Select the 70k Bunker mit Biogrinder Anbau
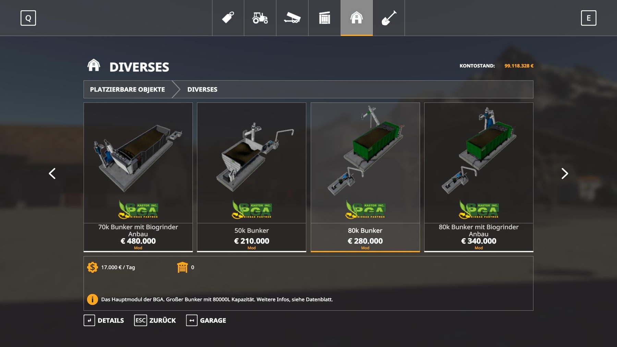The image size is (617, 347). [x=138, y=177]
